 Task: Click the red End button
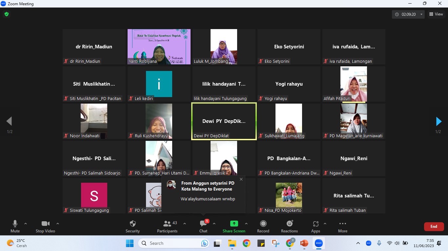tap(434, 226)
